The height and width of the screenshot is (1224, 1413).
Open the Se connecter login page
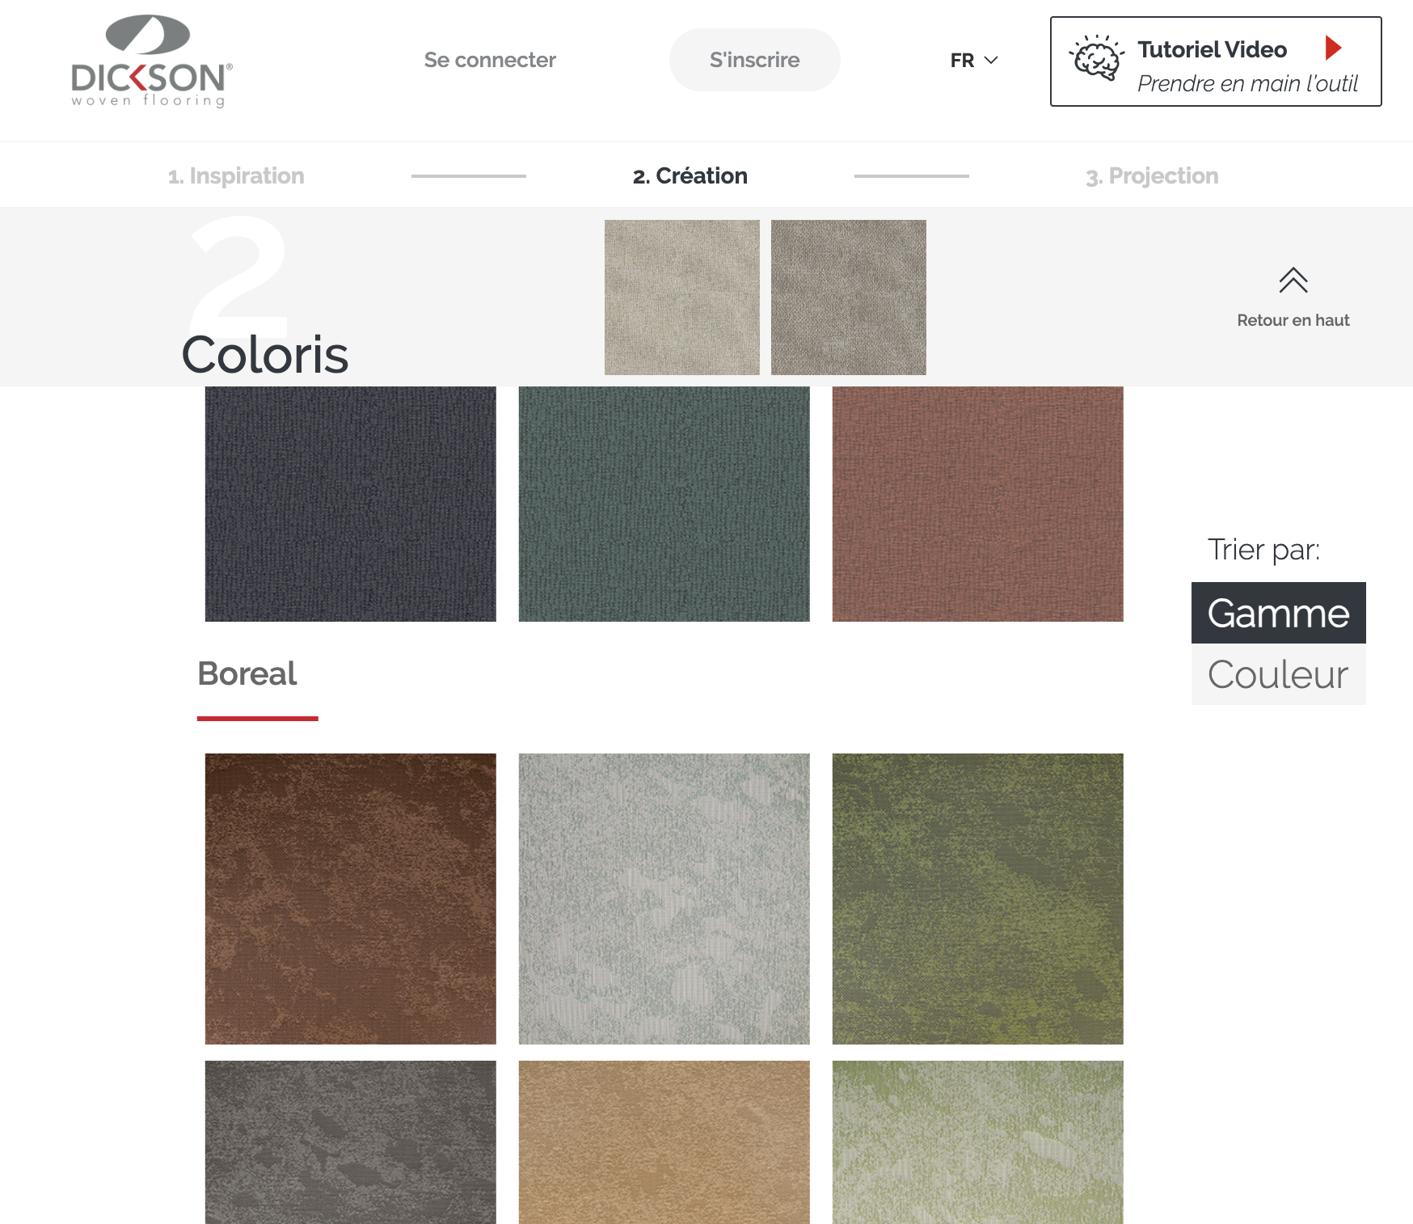[x=490, y=60]
